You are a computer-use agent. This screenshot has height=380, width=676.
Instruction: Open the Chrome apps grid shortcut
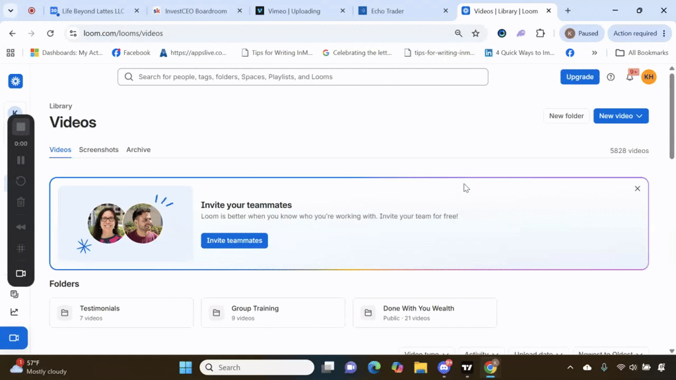click(x=11, y=53)
